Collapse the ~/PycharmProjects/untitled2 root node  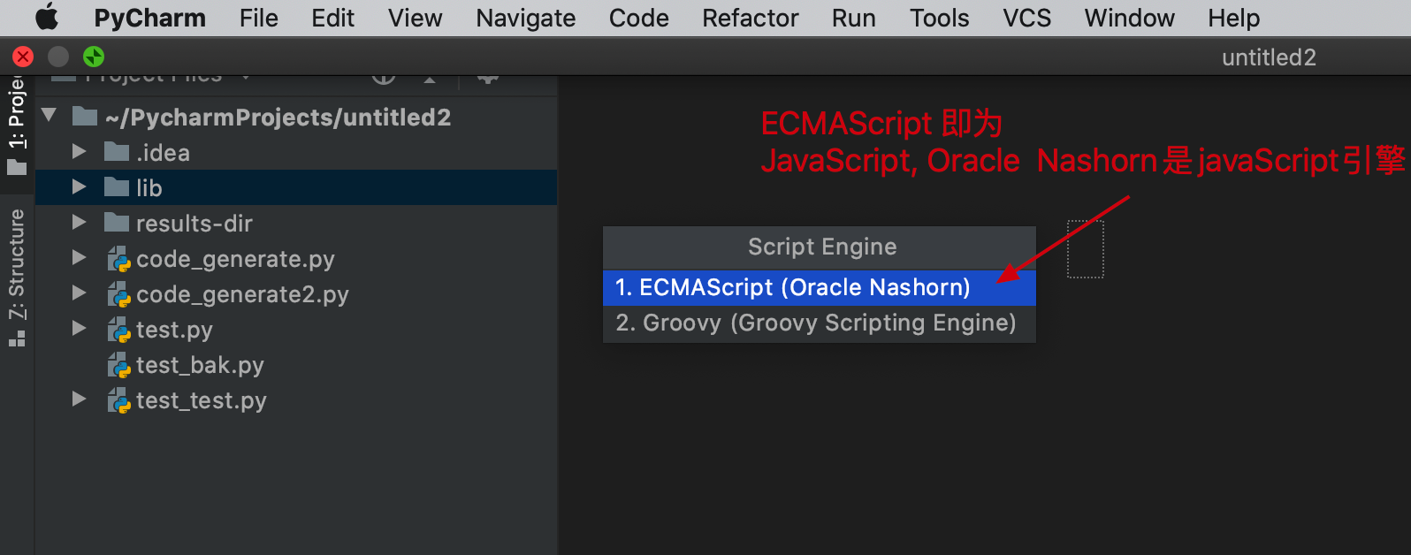click(50, 115)
